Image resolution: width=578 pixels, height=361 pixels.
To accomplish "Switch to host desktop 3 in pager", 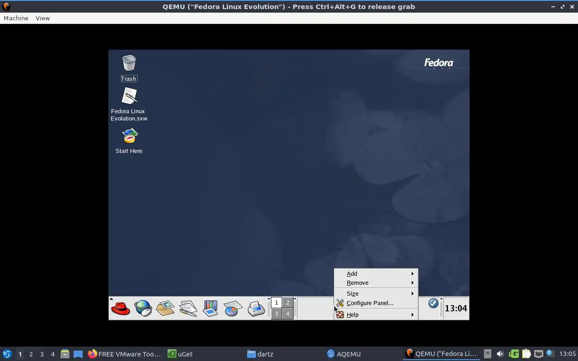I will (x=42, y=354).
